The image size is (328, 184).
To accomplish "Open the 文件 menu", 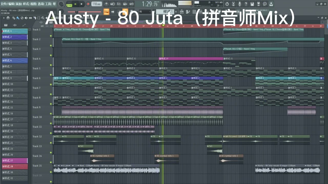I will tap(4, 4).
